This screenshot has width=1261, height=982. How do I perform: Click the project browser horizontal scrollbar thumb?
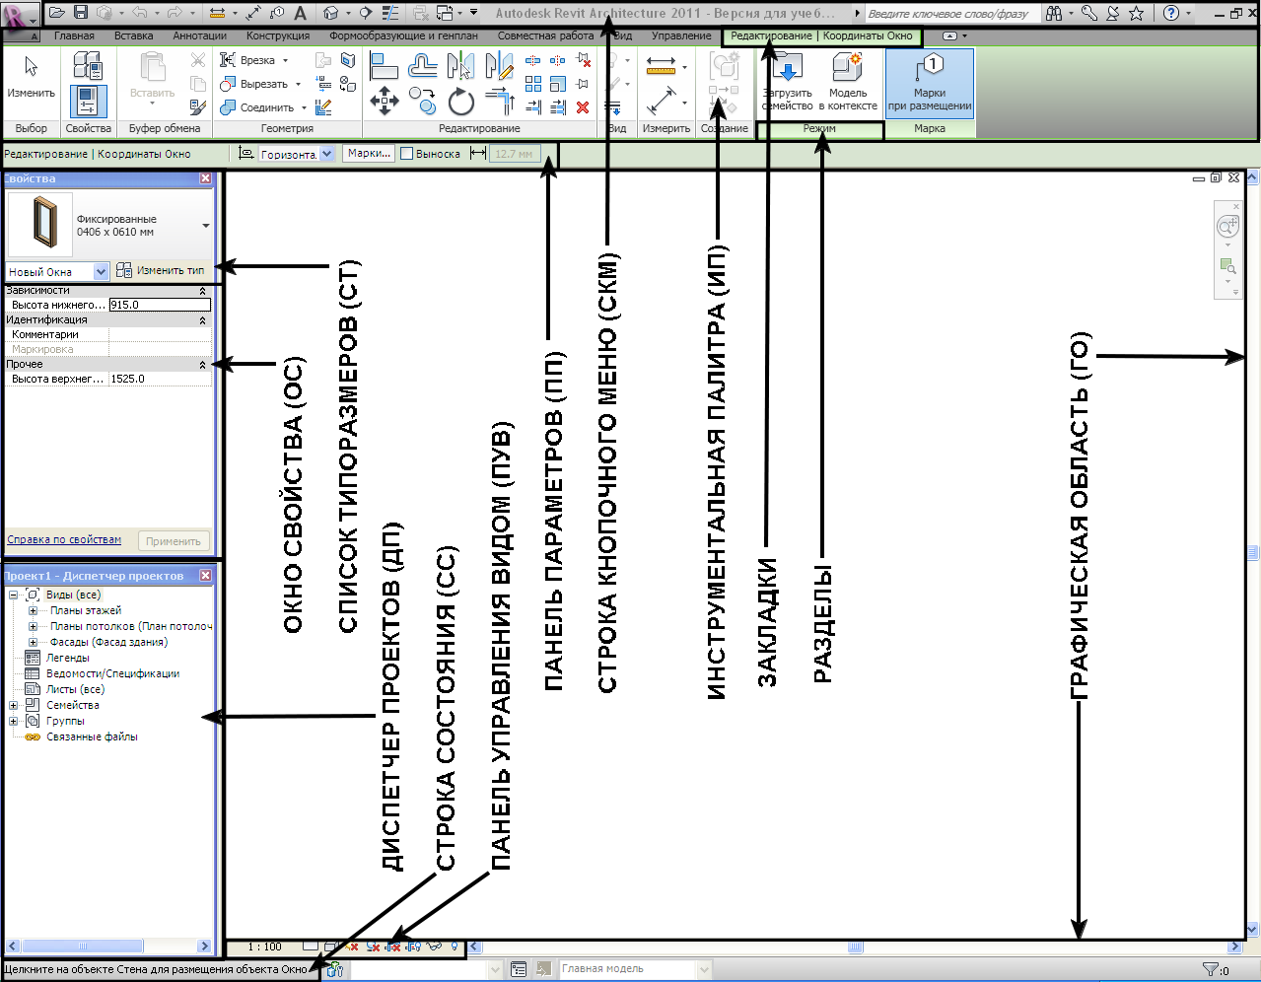click(83, 947)
